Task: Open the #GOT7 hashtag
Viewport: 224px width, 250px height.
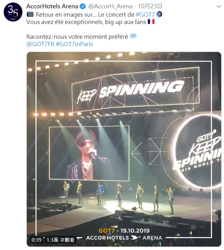Action: click(145, 14)
